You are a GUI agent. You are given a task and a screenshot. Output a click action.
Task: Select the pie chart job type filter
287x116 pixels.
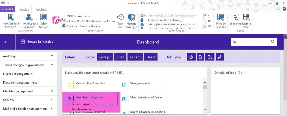coord(191,57)
